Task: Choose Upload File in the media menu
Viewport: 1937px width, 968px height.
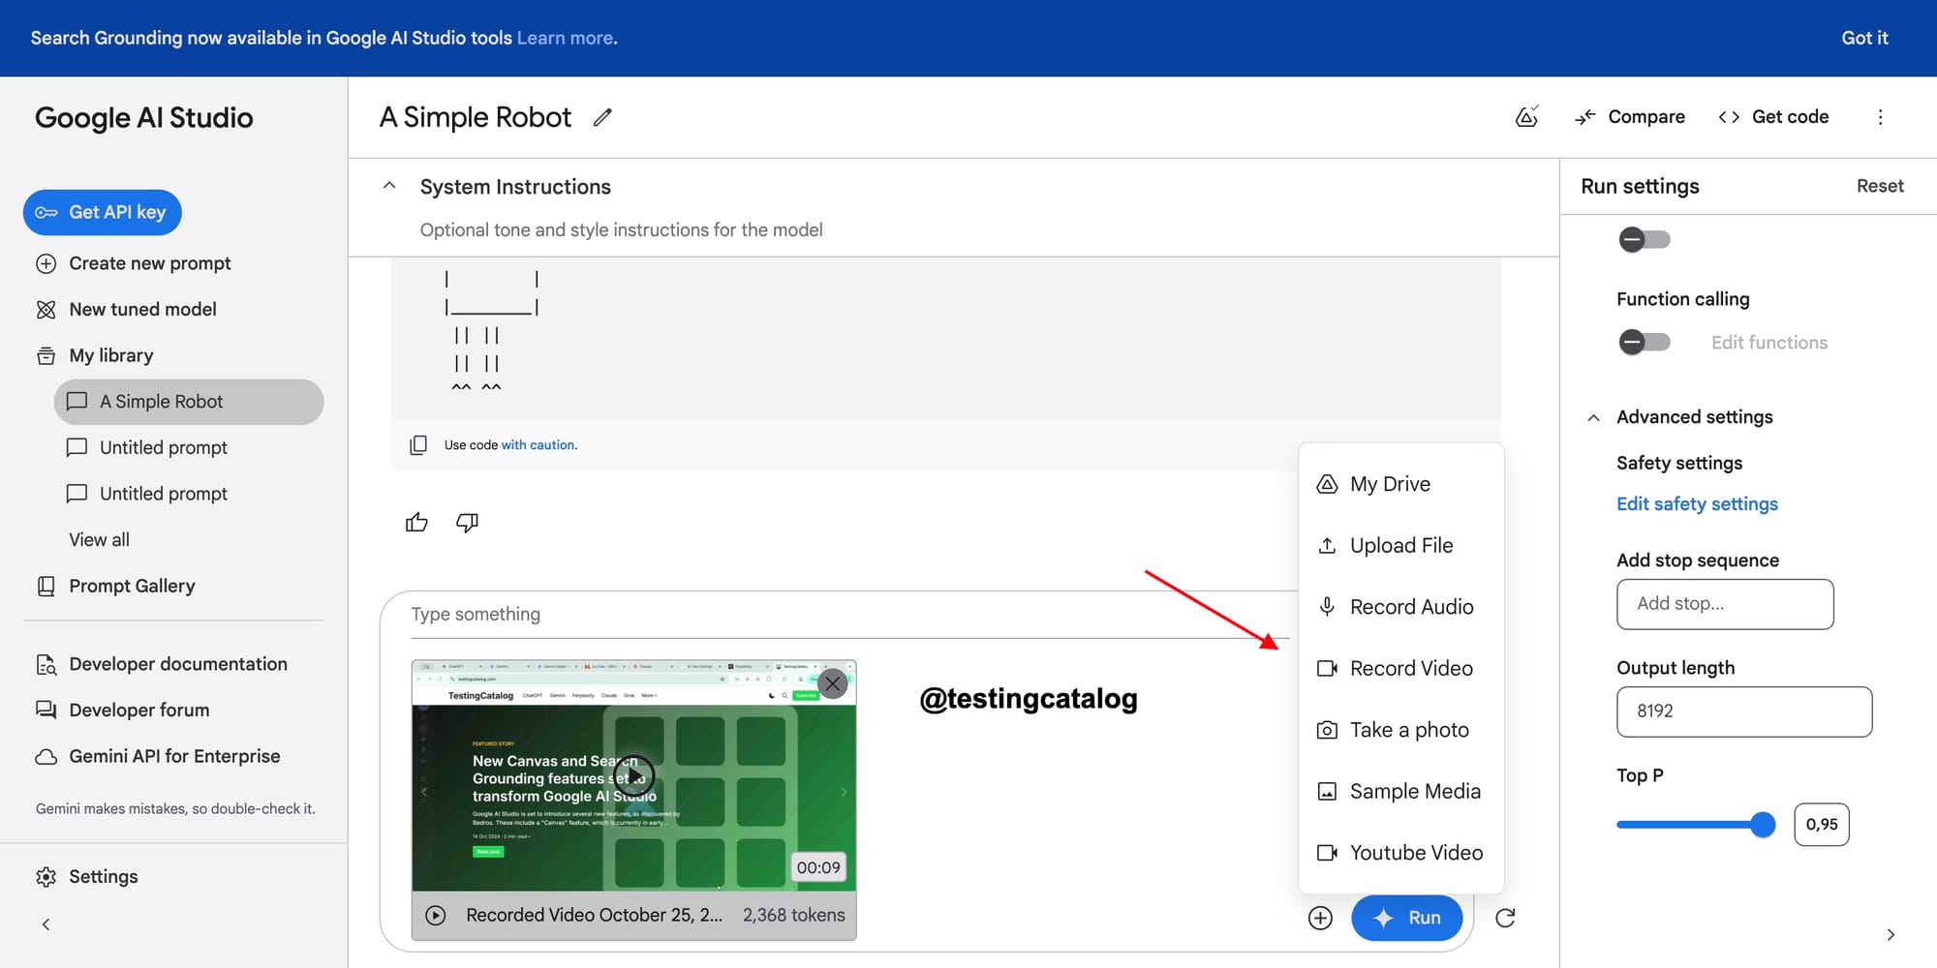Action: coord(1400,545)
